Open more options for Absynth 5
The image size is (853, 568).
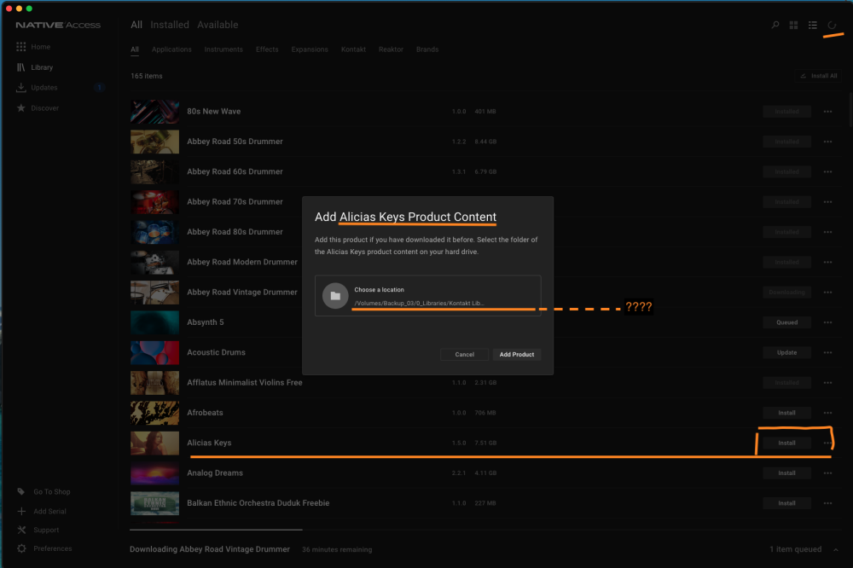[827, 322]
